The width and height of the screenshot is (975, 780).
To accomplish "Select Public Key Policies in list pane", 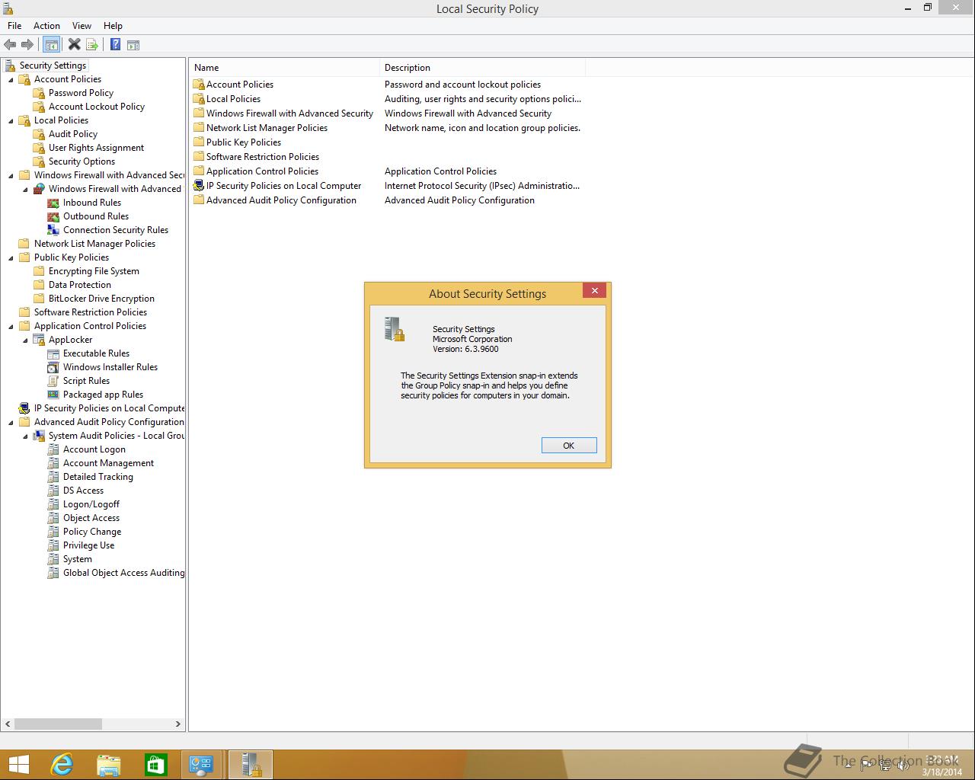I will pos(244,142).
